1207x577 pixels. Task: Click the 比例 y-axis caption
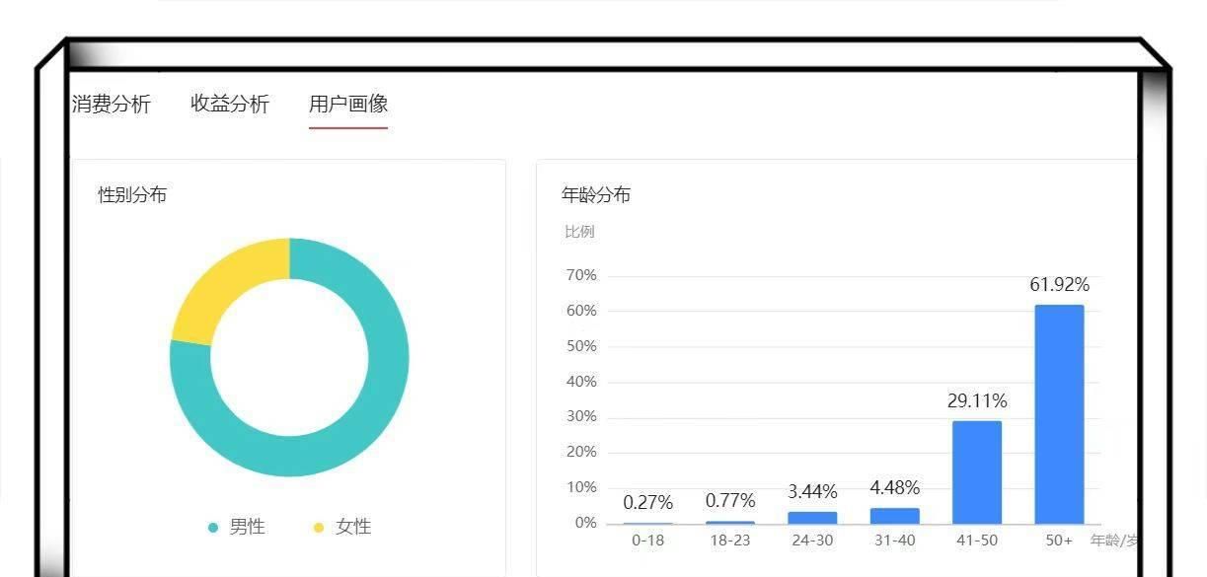(579, 233)
